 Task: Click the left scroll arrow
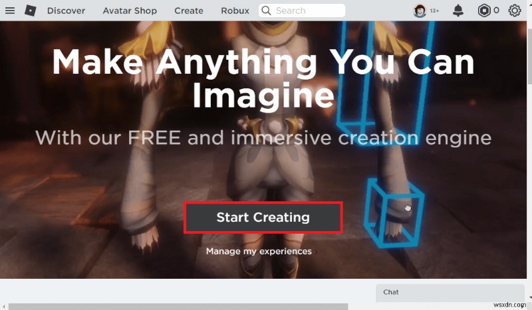click(3, 307)
